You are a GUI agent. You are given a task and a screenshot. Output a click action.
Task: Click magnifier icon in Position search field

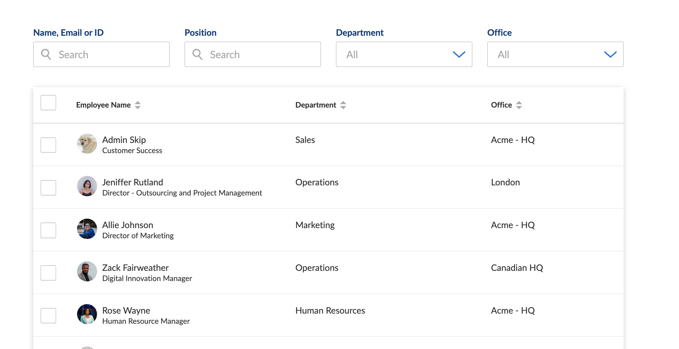coord(198,55)
